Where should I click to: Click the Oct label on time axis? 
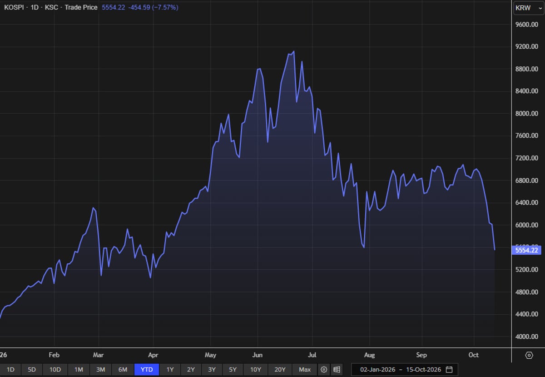tap(473, 355)
